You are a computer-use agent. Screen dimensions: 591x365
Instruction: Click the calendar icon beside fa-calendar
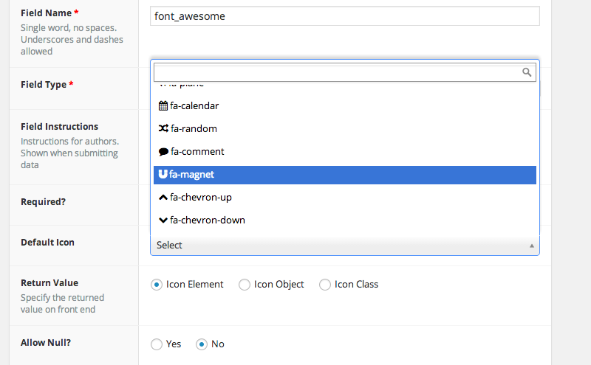click(163, 106)
